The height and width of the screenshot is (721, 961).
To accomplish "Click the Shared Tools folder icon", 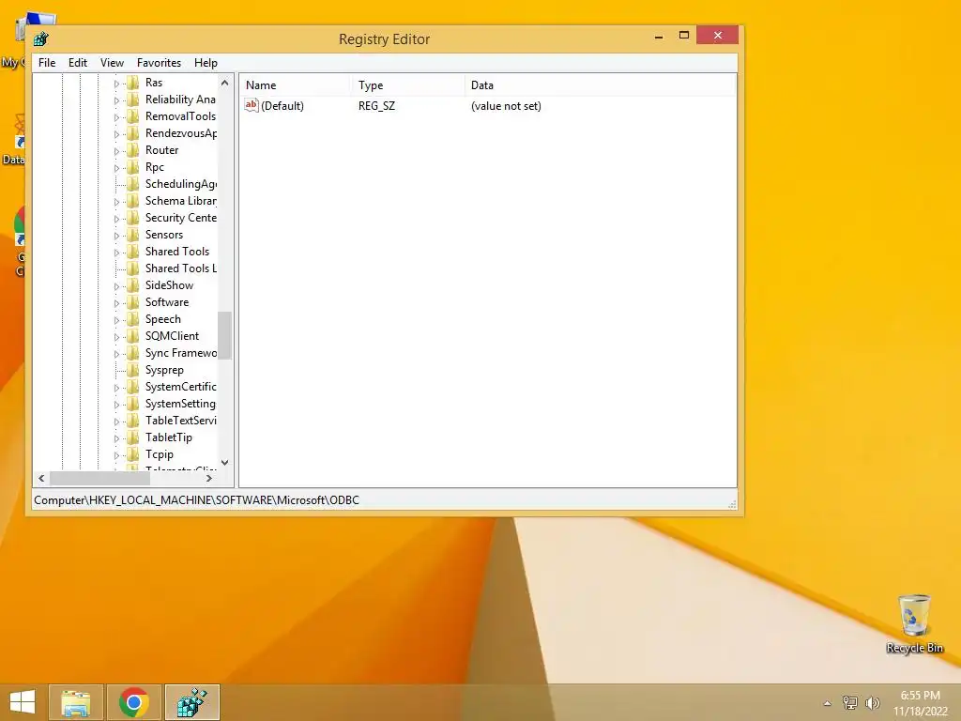I will coord(133,252).
